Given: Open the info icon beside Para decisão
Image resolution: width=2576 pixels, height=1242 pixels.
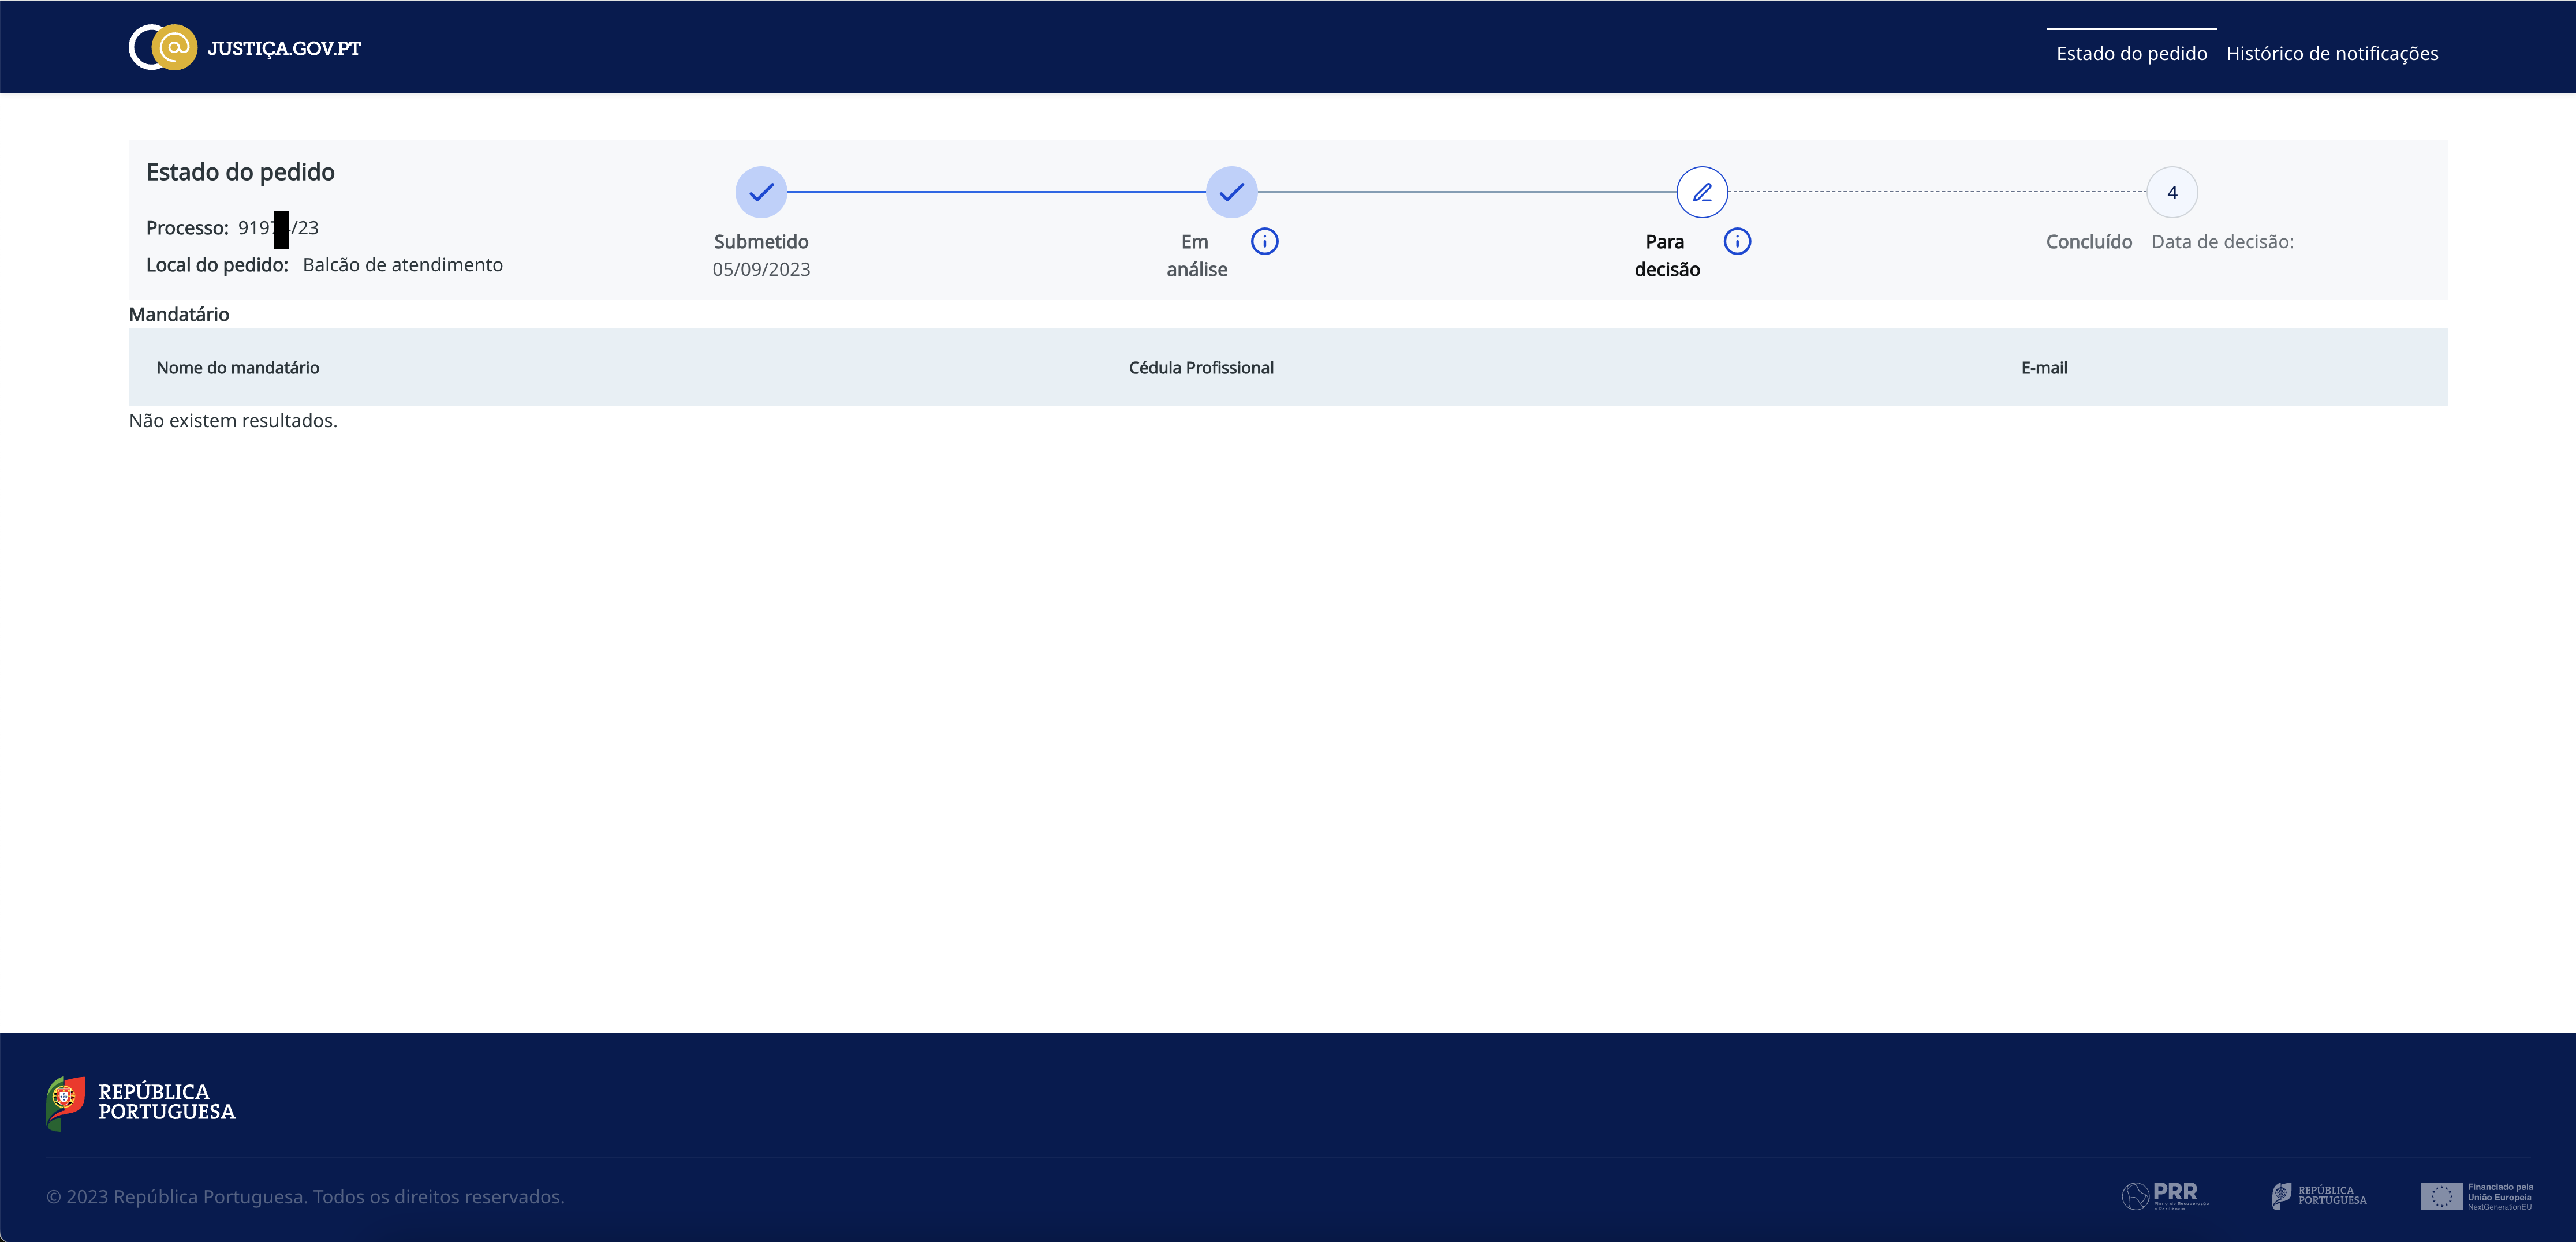Looking at the screenshot, I should pyautogui.click(x=1737, y=241).
